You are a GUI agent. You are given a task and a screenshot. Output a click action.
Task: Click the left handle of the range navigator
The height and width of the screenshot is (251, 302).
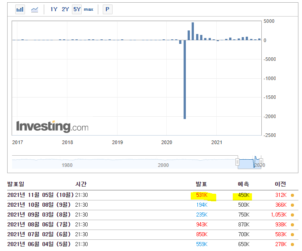[238, 161]
